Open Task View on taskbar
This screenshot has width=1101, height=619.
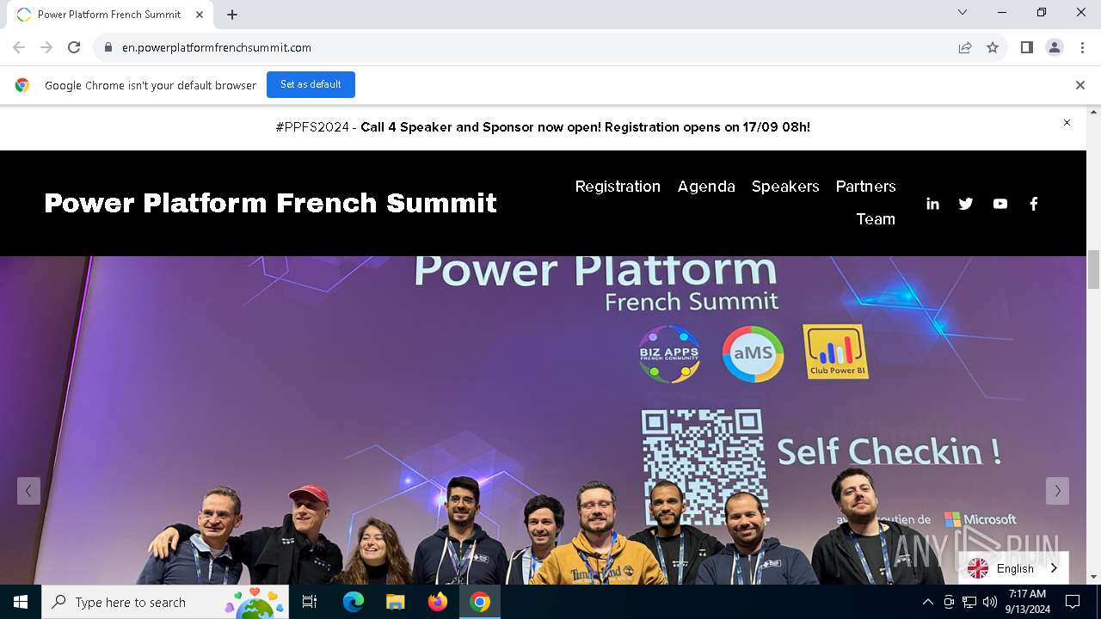(310, 602)
